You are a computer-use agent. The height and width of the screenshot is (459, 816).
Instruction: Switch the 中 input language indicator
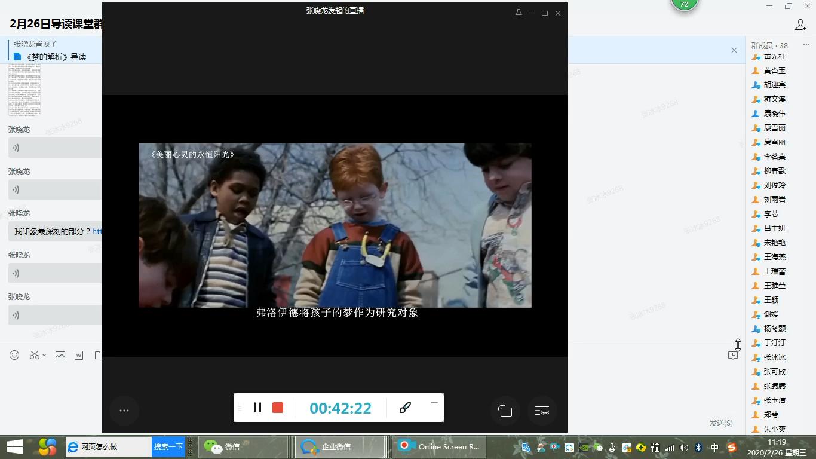pyautogui.click(x=715, y=447)
